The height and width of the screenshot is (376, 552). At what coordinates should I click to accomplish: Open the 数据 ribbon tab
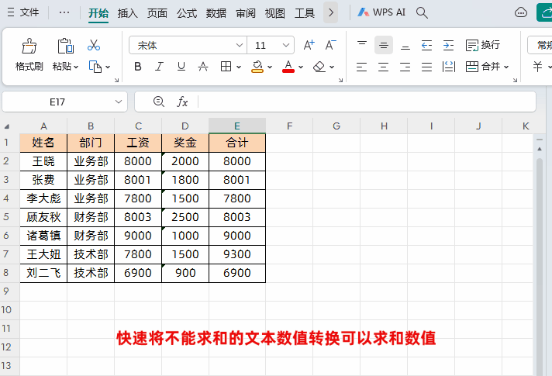216,13
